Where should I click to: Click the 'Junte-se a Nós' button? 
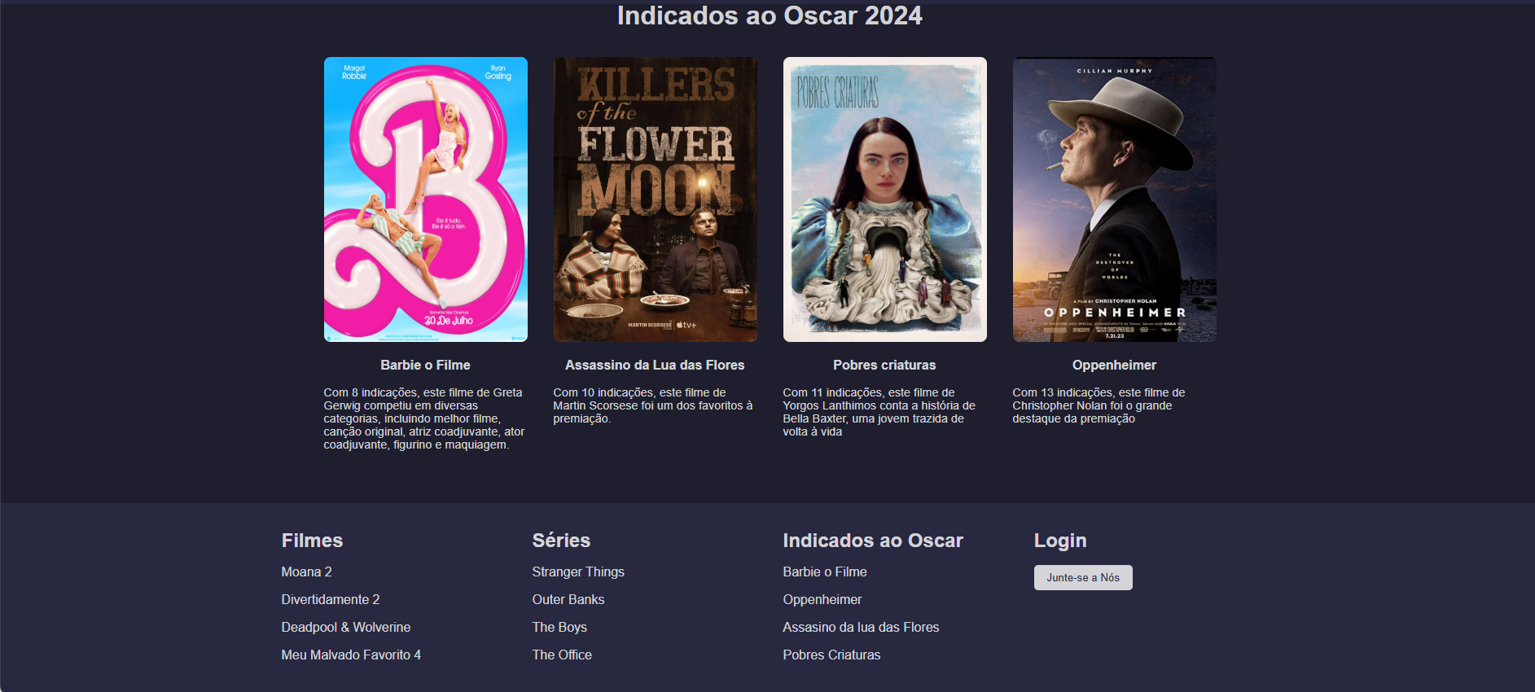pos(1083,577)
